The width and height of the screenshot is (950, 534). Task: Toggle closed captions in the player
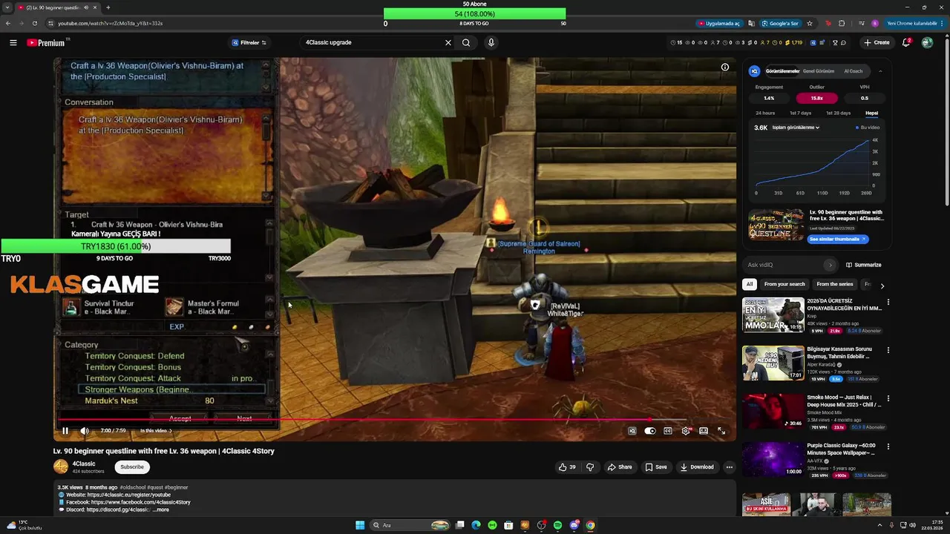tap(668, 431)
